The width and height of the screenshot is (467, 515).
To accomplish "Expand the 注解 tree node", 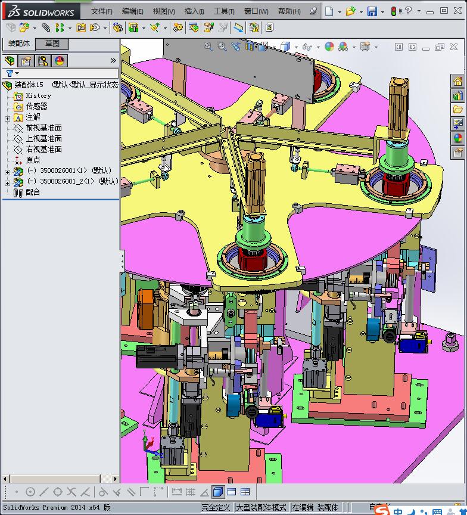I will 8,119.
